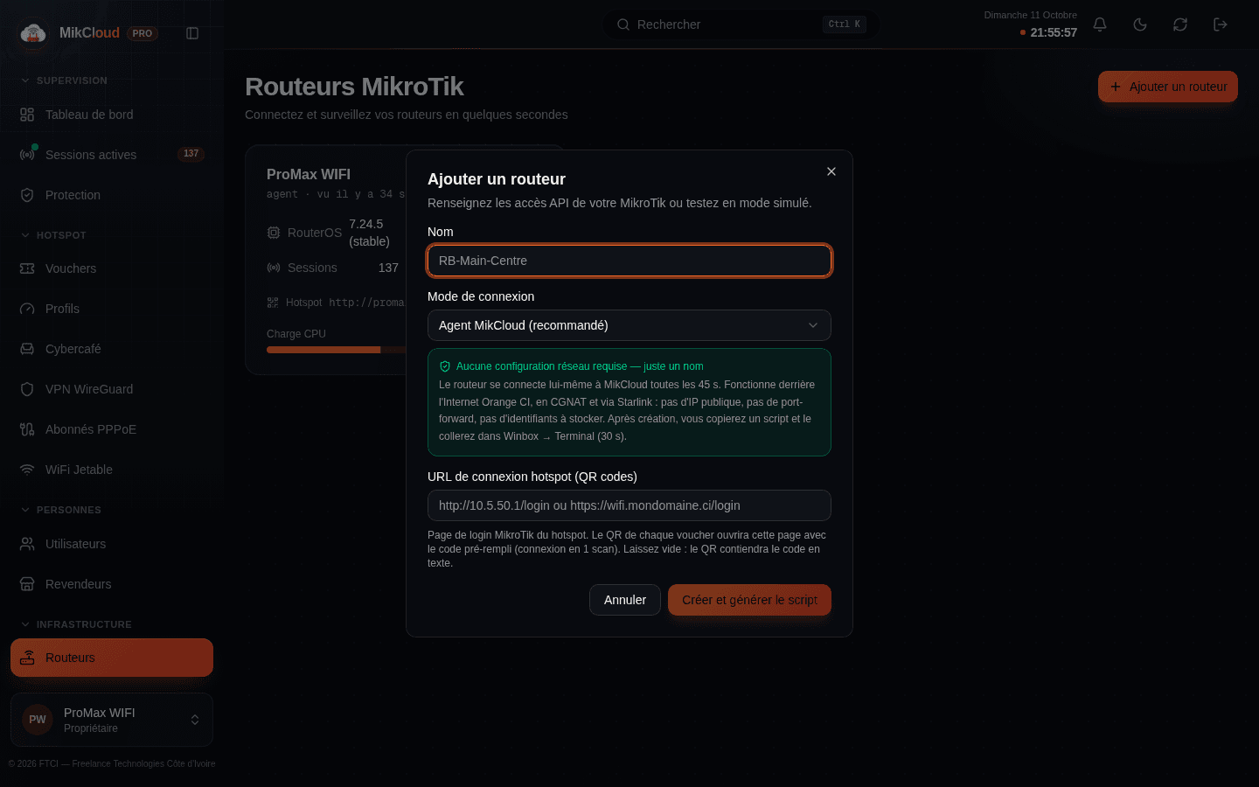Open Abonnés PPPoE in sidebar
Viewport: 1259px width, 787px height.
point(112,429)
